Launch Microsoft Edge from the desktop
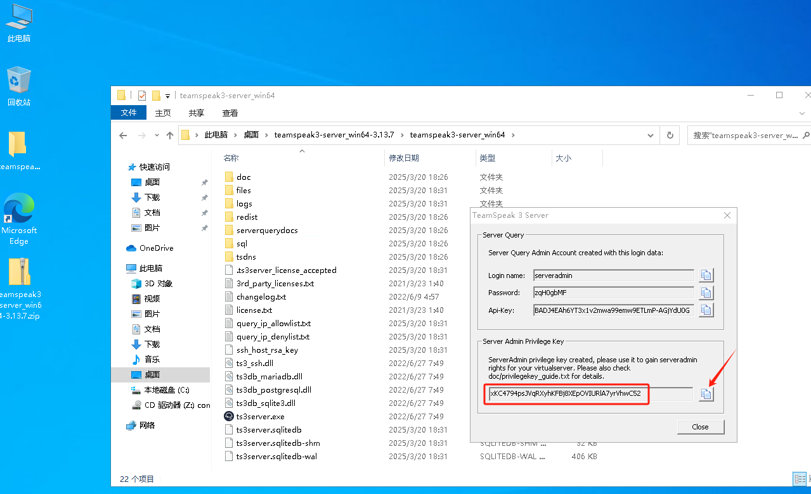Screen dimensions: 811x494 (x=19, y=219)
